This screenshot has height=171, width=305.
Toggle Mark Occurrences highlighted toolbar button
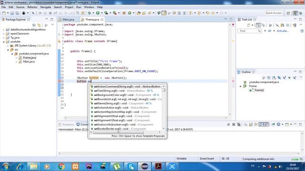(x=164, y=13)
